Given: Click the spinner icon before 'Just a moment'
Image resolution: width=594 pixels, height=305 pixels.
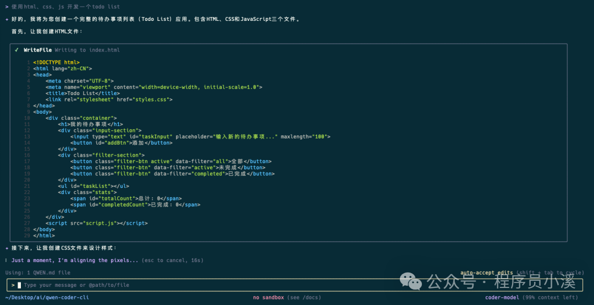Looking at the screenshot, I should pos(6,260).
